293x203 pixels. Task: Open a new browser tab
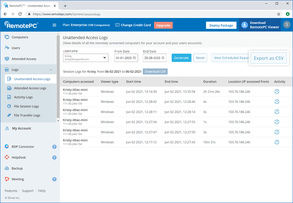(65, 6)
